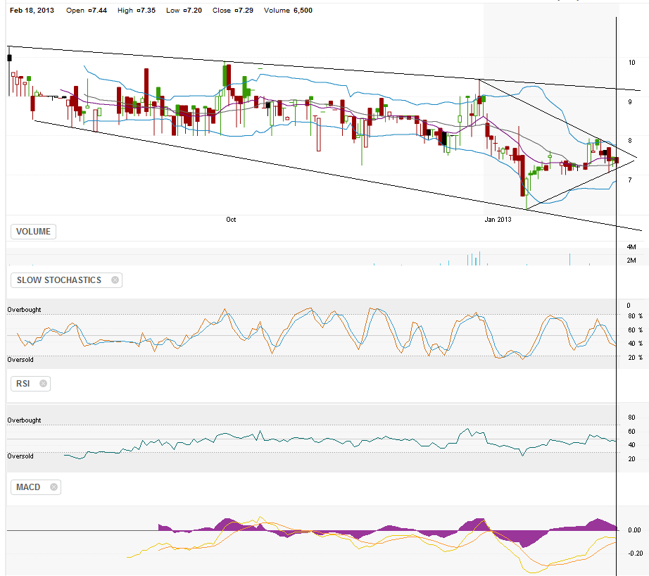Click Overbought label in Slow Stochastics panel
The width and height of the screenshot is (649, 576).
coord(24,309)
